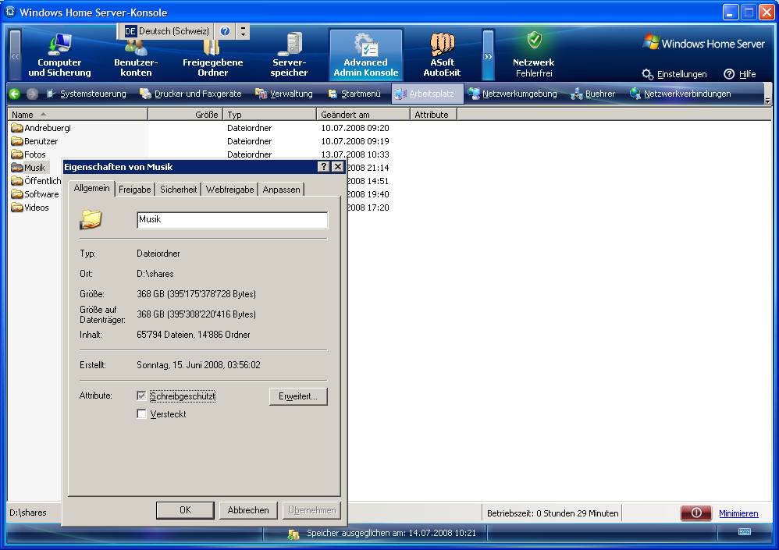779x550 pixels.
Task: Select the Benutzer folder
Action: point(35,141)
